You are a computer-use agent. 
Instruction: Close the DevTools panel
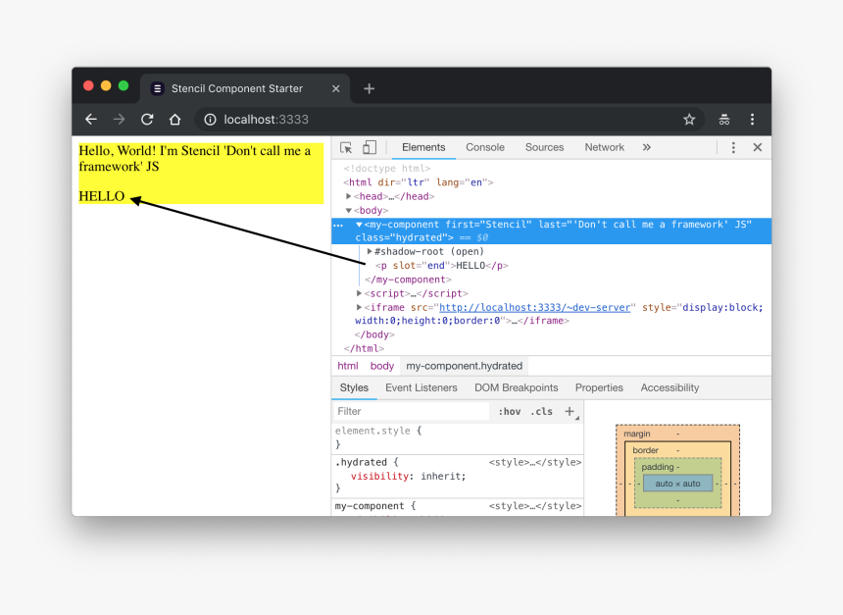tap(758, 147)
